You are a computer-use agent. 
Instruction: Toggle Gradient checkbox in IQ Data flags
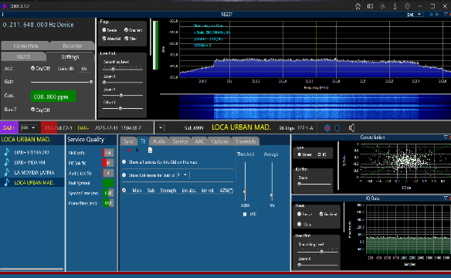[321, 214]
